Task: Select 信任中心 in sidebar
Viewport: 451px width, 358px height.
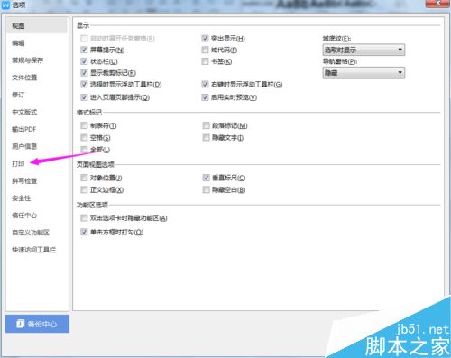Action: (x=24, y=216)
